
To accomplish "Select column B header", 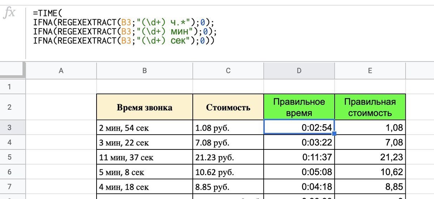I will pyautogui.click(x=145, y=71).
